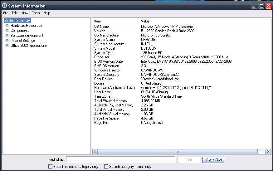
Task: Enable Search category names only checkbox
Action: (x=106, y=166)
